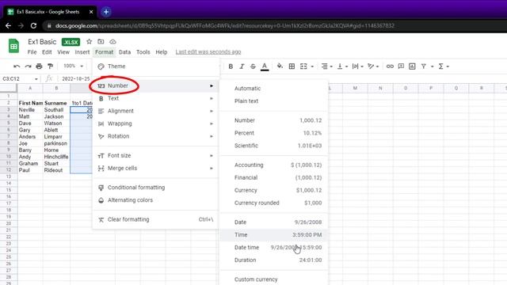The image size is (507, 285).
Task: Expand the Alignment submenu
Action: [155, 111]
